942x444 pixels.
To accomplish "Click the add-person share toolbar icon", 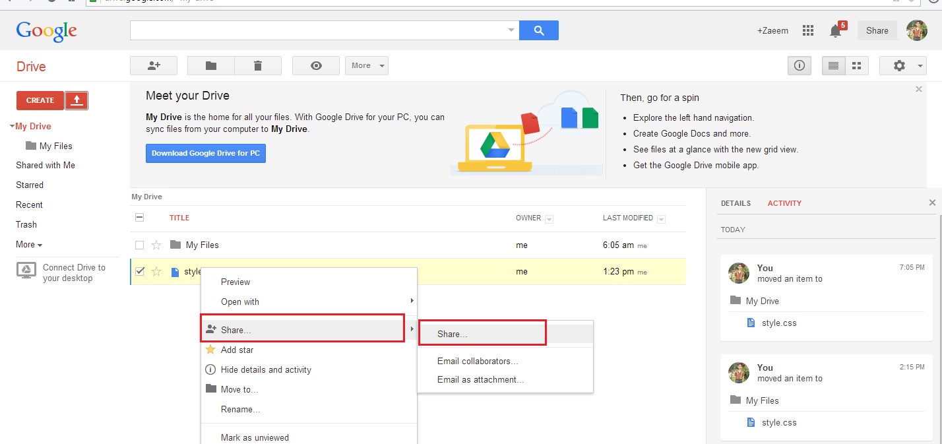I will tap(154, 65).
